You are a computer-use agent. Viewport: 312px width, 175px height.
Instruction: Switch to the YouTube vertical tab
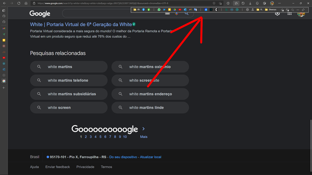(4, 58)
